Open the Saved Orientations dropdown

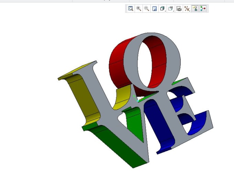point(171,9)
